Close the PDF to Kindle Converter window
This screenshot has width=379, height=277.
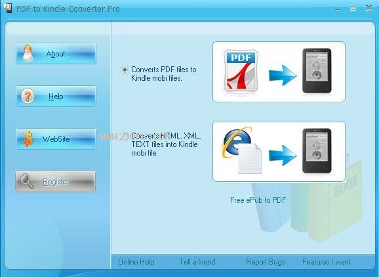(x=369, y=9)
